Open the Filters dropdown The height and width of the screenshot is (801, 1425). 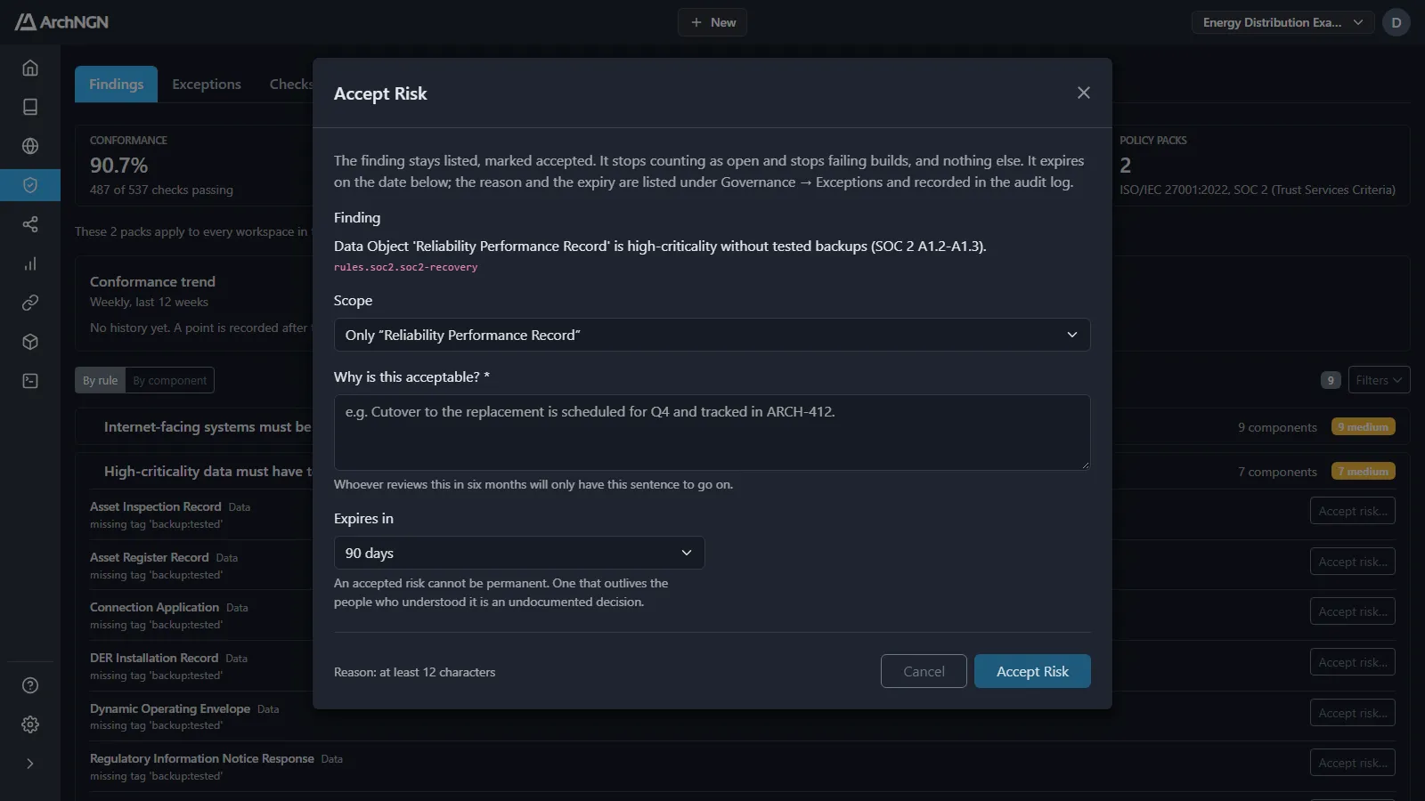point(1379,380)
